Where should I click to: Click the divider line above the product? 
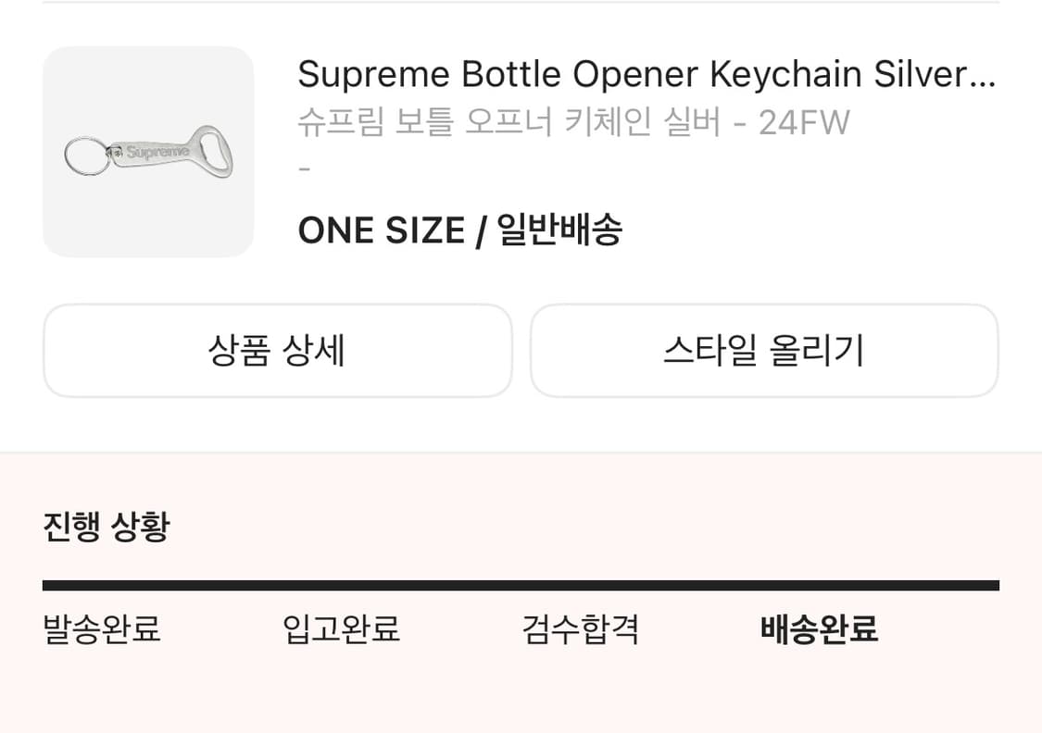click(521, 3)
